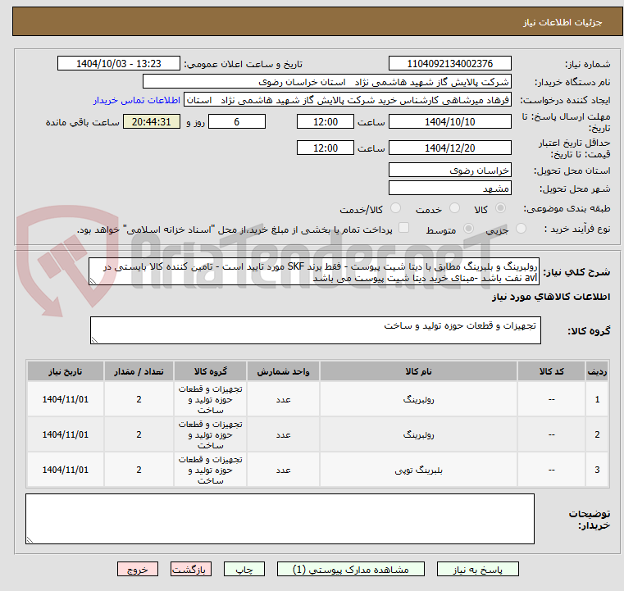Click the واحد شمارش column header

coord(283,371)
